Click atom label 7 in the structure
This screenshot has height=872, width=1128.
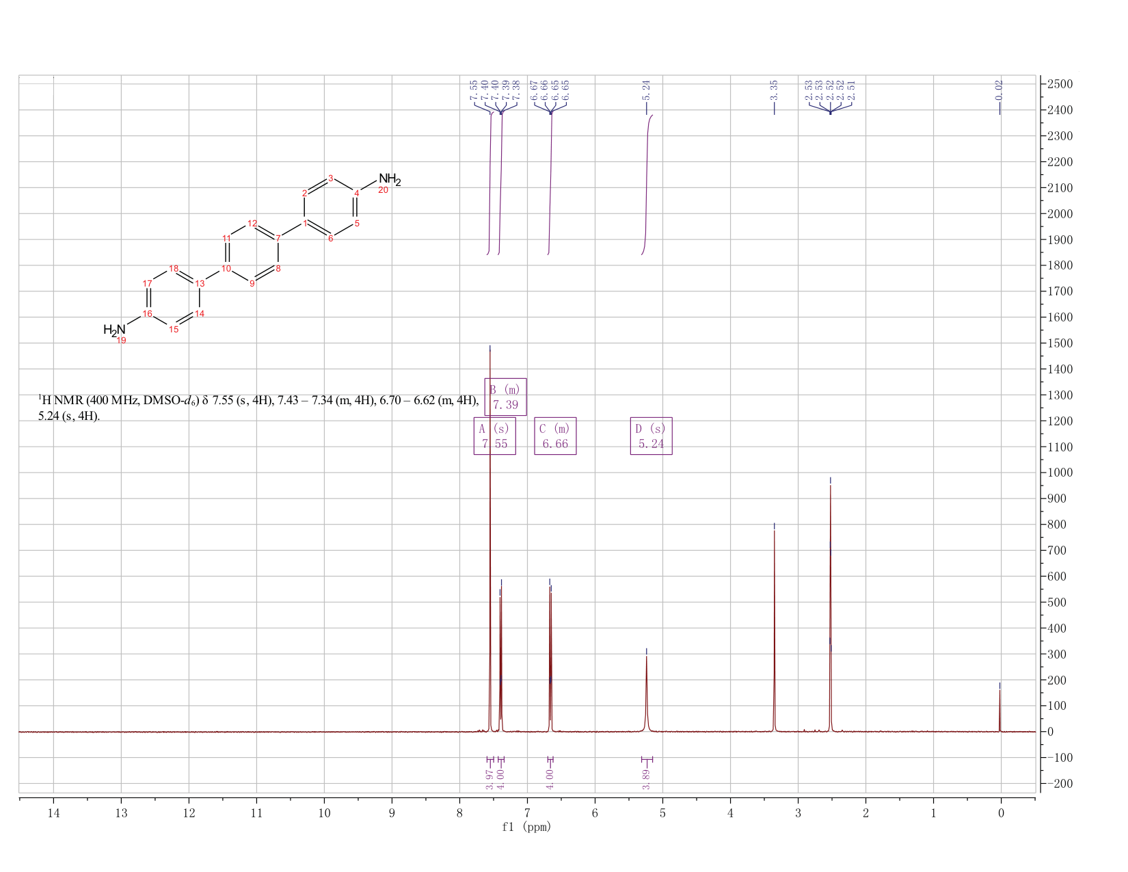(x=278, y=238)
